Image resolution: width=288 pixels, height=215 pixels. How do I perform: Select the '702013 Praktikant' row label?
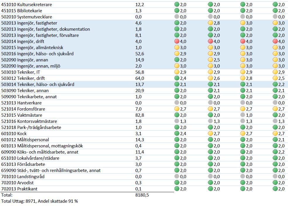click(x=19, y=189)
